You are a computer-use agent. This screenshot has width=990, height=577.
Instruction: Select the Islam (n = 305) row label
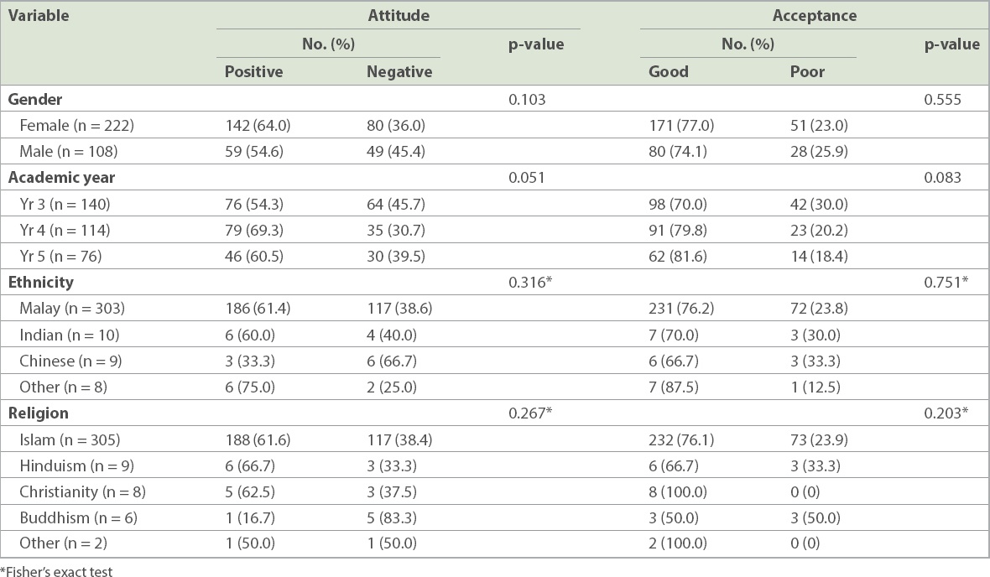70,439
